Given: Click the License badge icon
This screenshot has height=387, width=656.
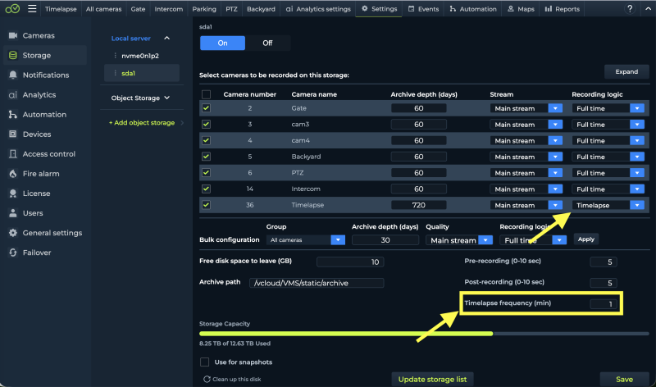Looking at the screenshot, I should point(13,193).
